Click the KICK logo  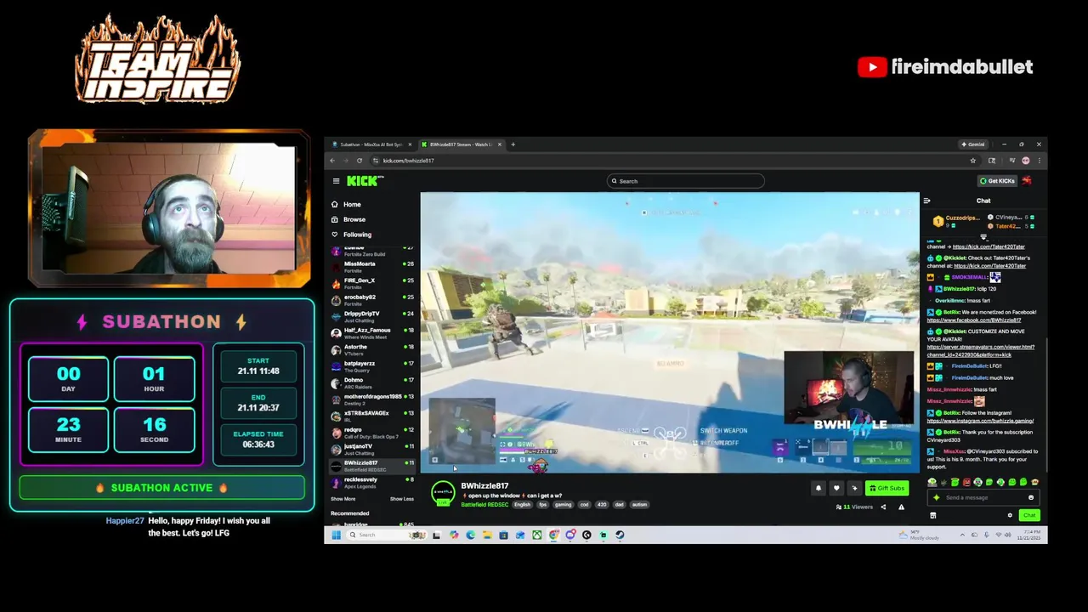[365, 181]
